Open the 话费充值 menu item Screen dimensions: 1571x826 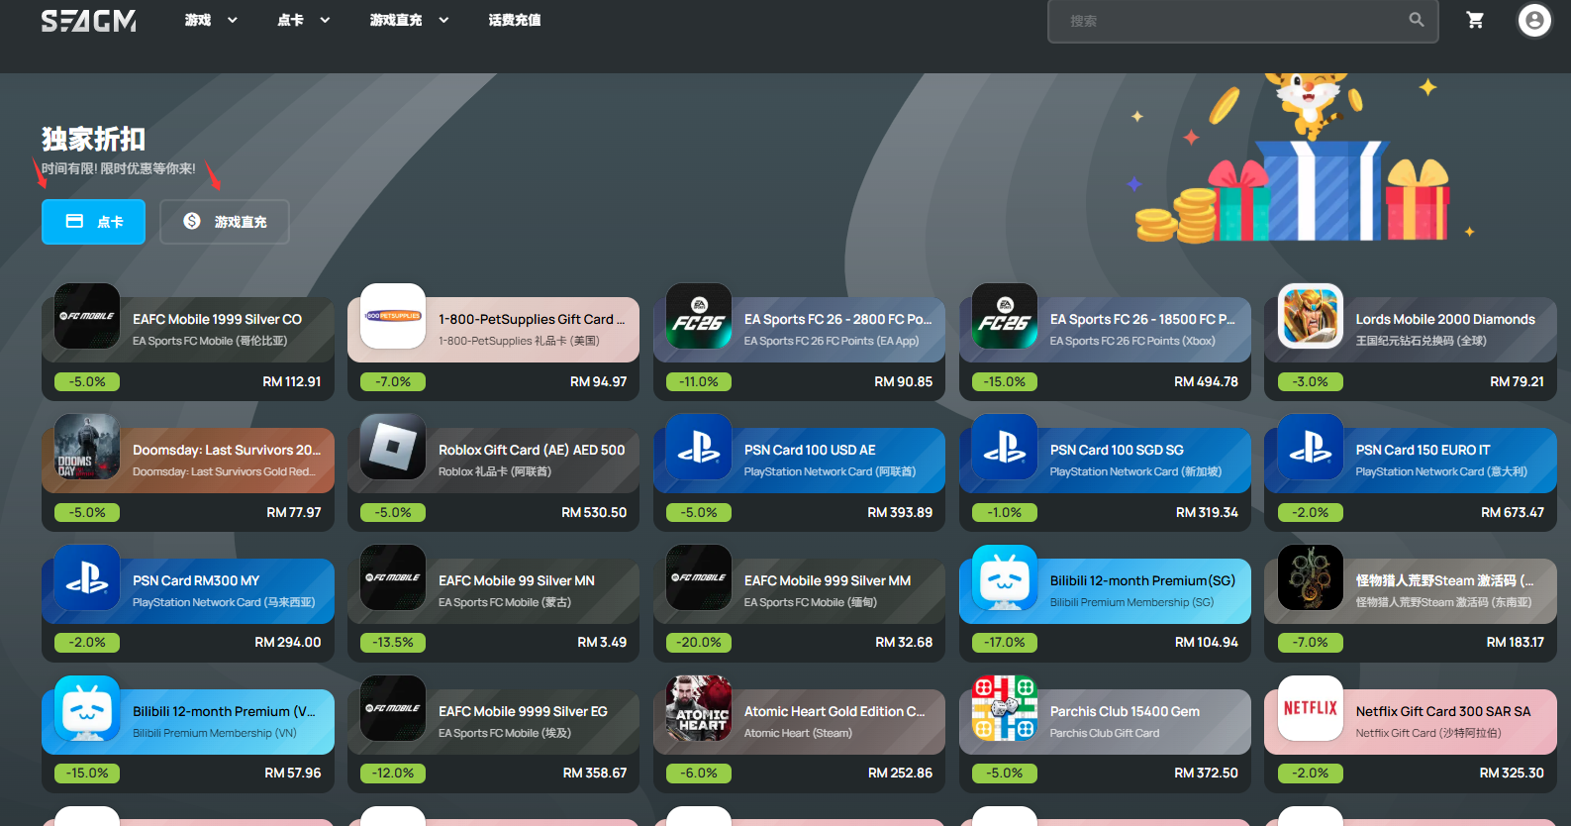click(515, 20)
